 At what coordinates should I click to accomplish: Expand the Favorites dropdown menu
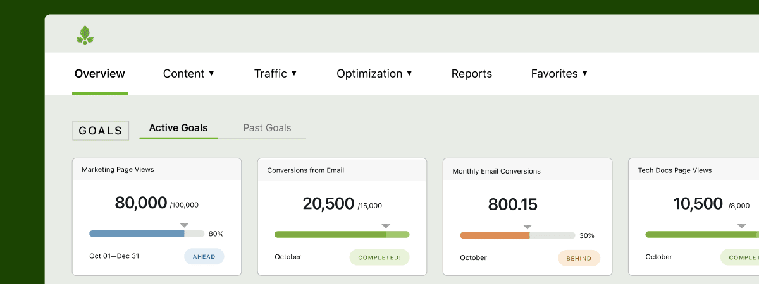pyautogui.click(x=559, y=74)
